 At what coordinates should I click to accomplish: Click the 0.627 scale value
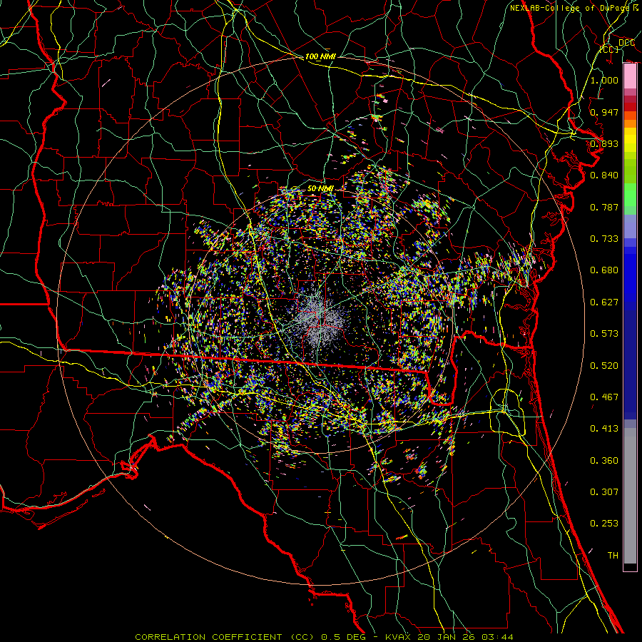pyautogui.click(x=604, y=302)
